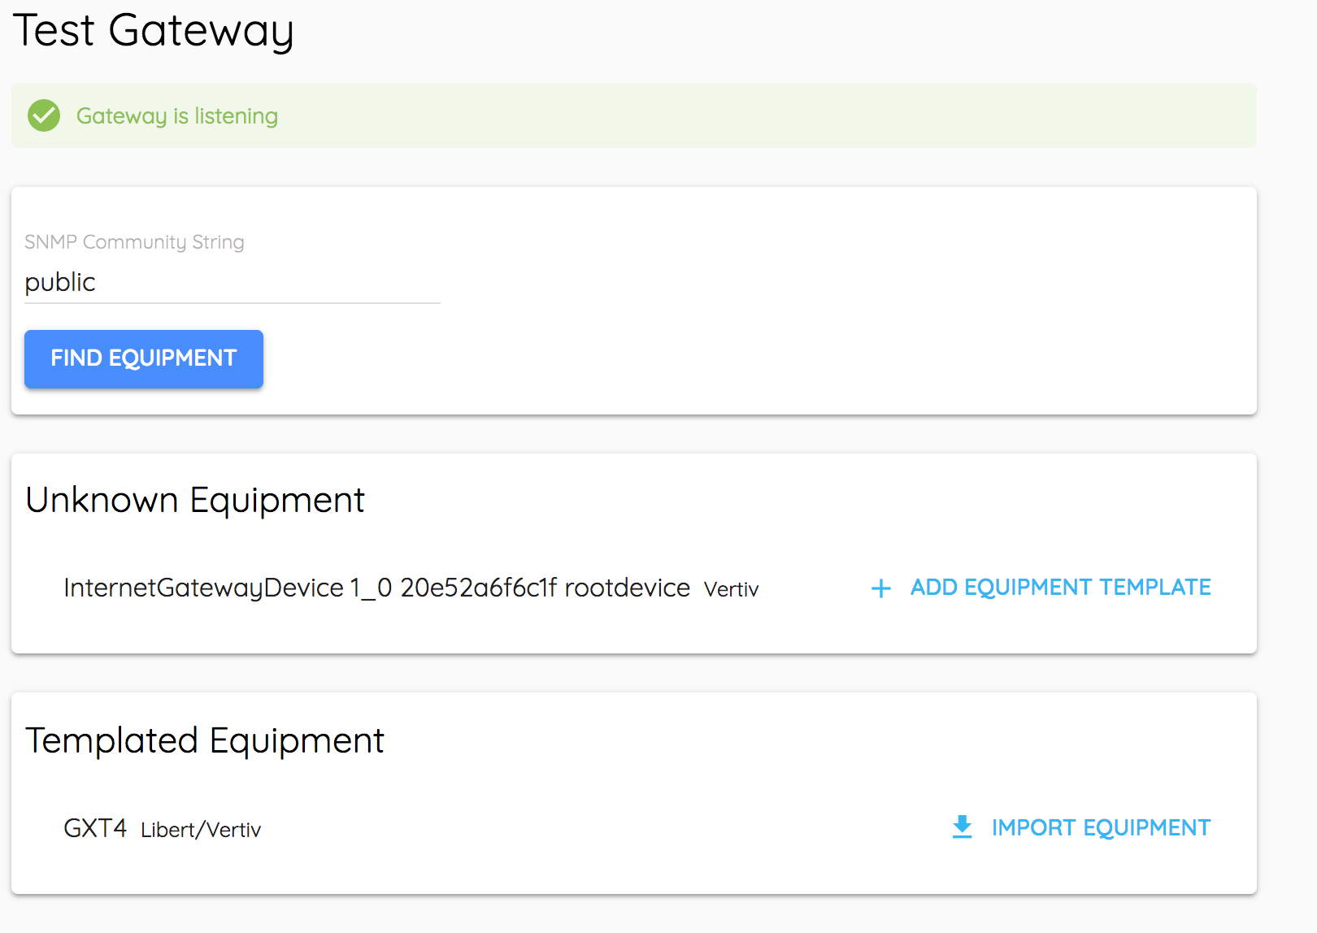
Task: Click the SNMP Community String label
Action: pos(134,242)
